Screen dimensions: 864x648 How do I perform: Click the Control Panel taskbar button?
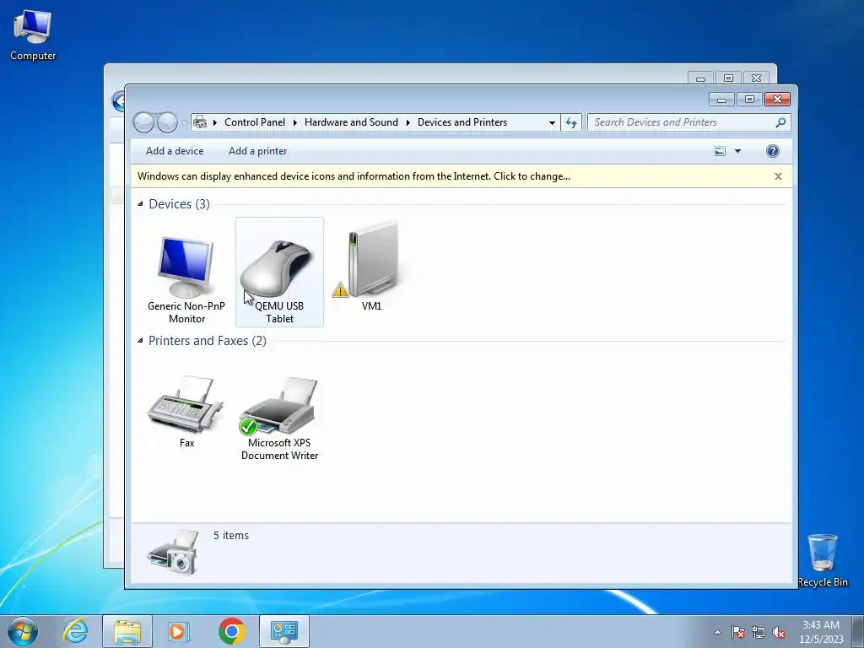coord(284,631)
